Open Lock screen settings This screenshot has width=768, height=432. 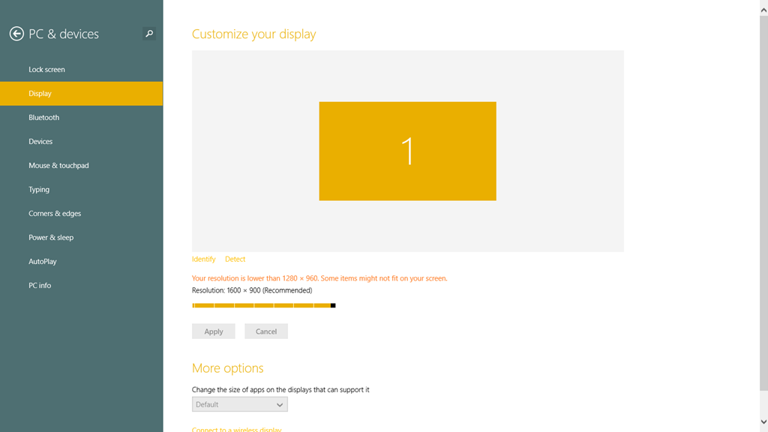46,70
